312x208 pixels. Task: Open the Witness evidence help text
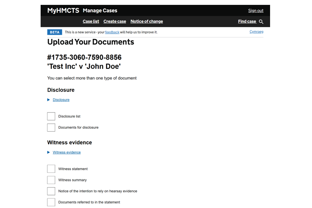coord(67,152)
